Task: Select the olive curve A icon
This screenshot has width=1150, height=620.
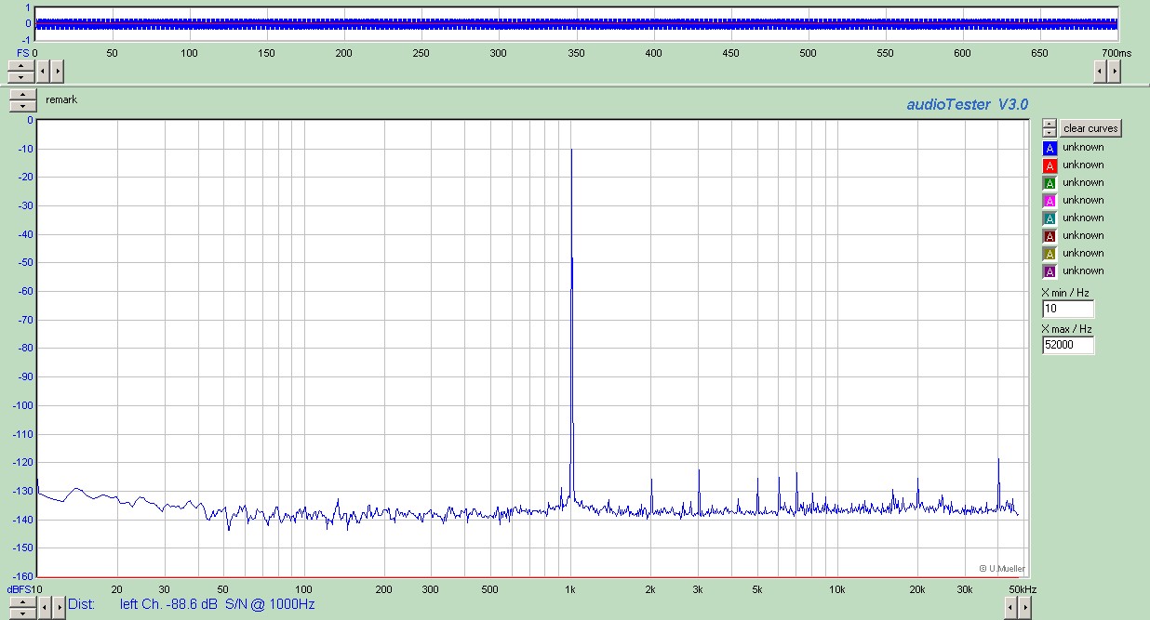Action: point(1050,254)
